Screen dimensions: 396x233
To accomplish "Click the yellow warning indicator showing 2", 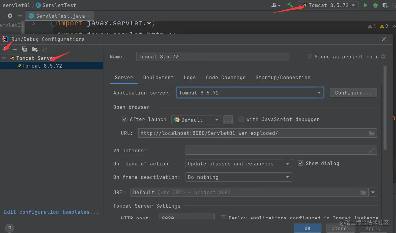I will tap(384, 26).
